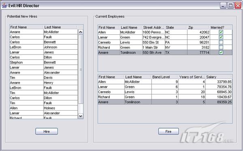Click zip code 20047
The height and width of the screenshot is (151, 243).
pos(198,37)
